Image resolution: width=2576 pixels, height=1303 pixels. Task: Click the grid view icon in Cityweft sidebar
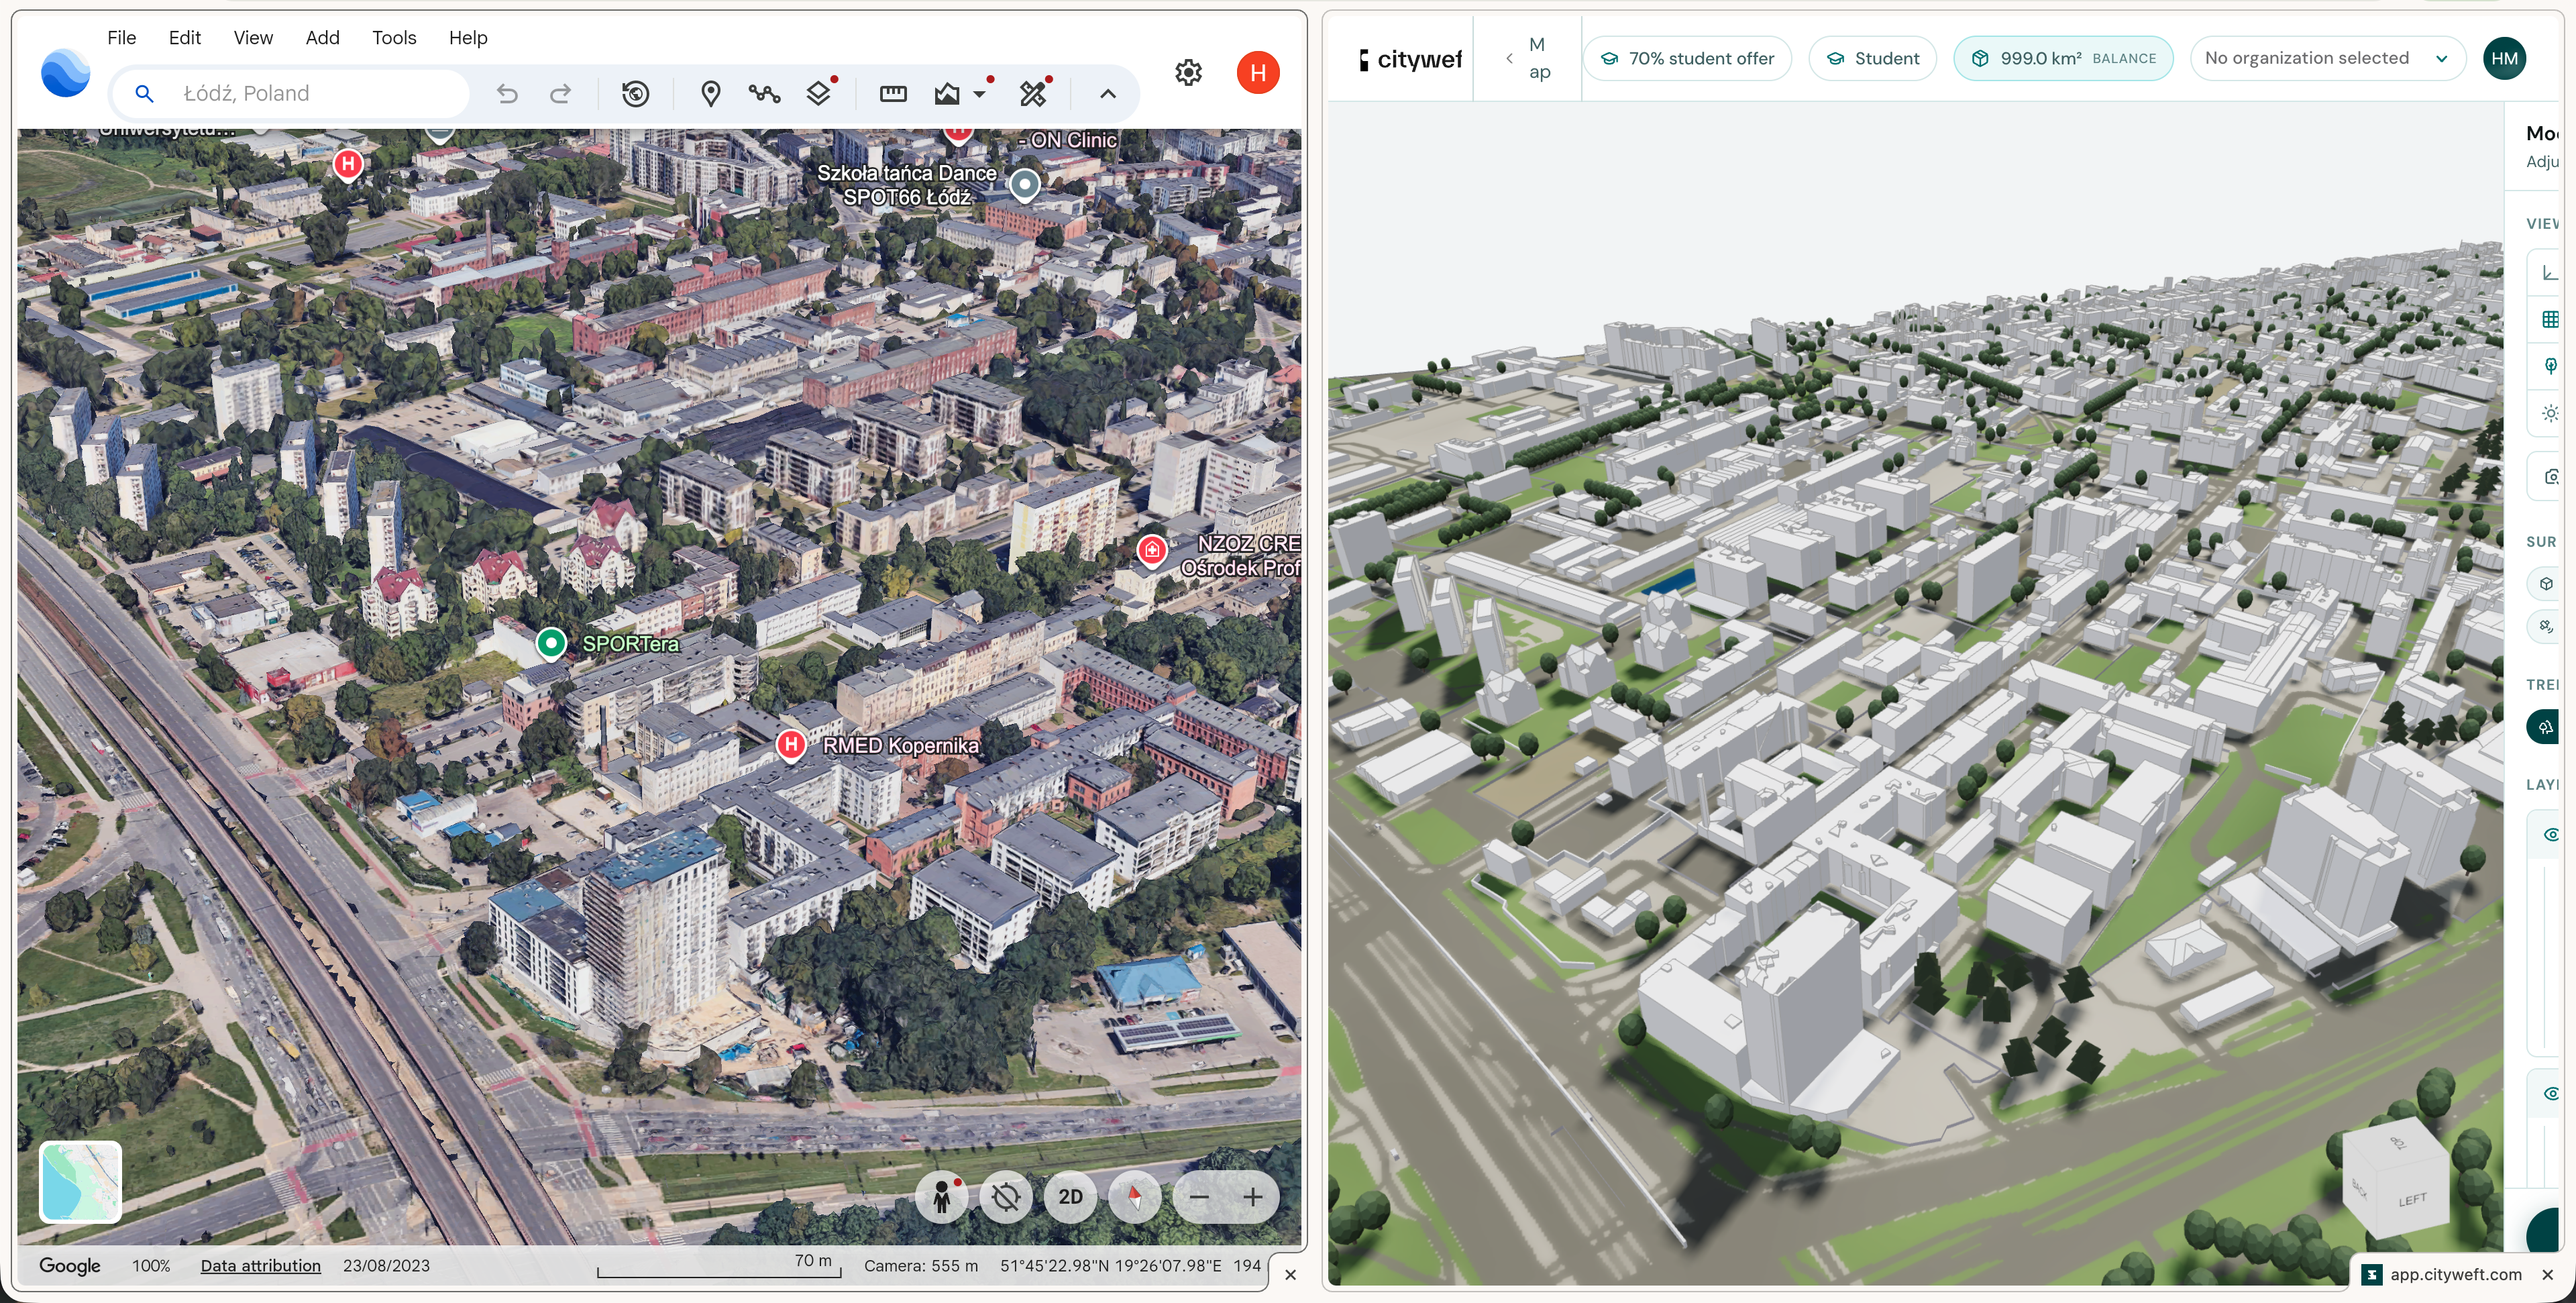(x=2550, y=319)
